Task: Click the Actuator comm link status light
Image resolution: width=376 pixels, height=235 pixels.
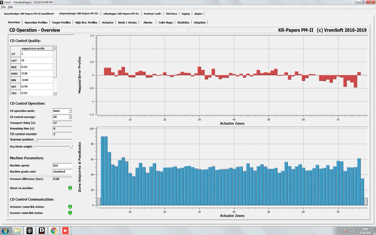Action: click(70, 207)
